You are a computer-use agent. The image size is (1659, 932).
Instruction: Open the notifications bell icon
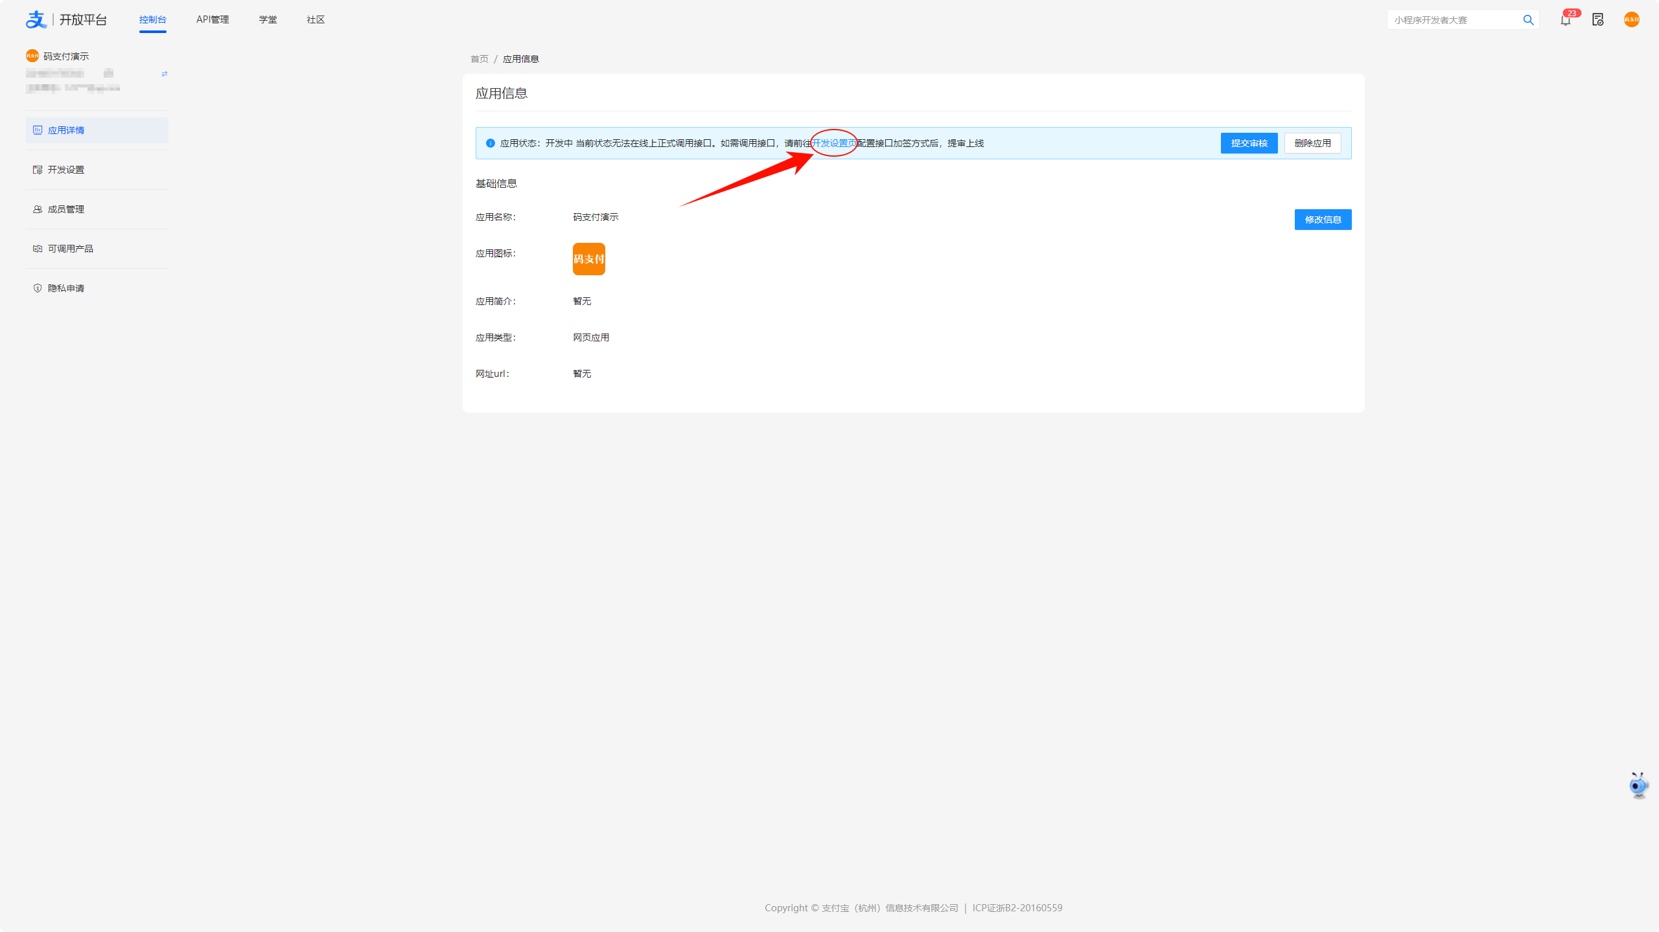(x=1565, y=20)
